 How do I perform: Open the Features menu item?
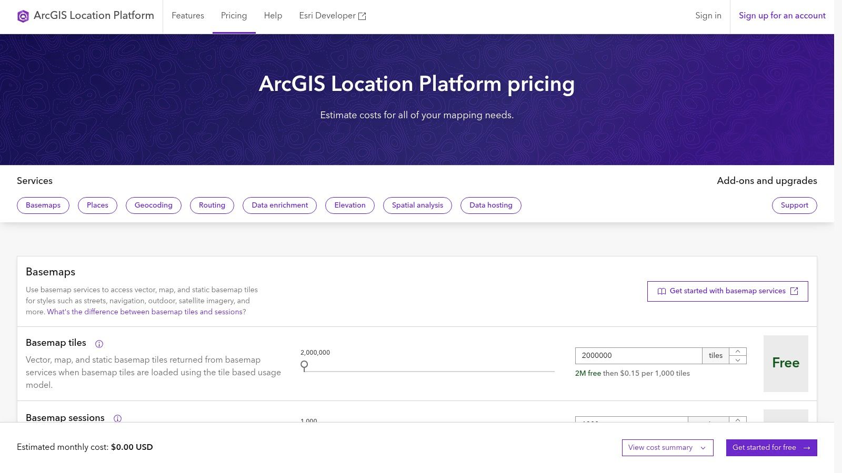tap(188, 16)
